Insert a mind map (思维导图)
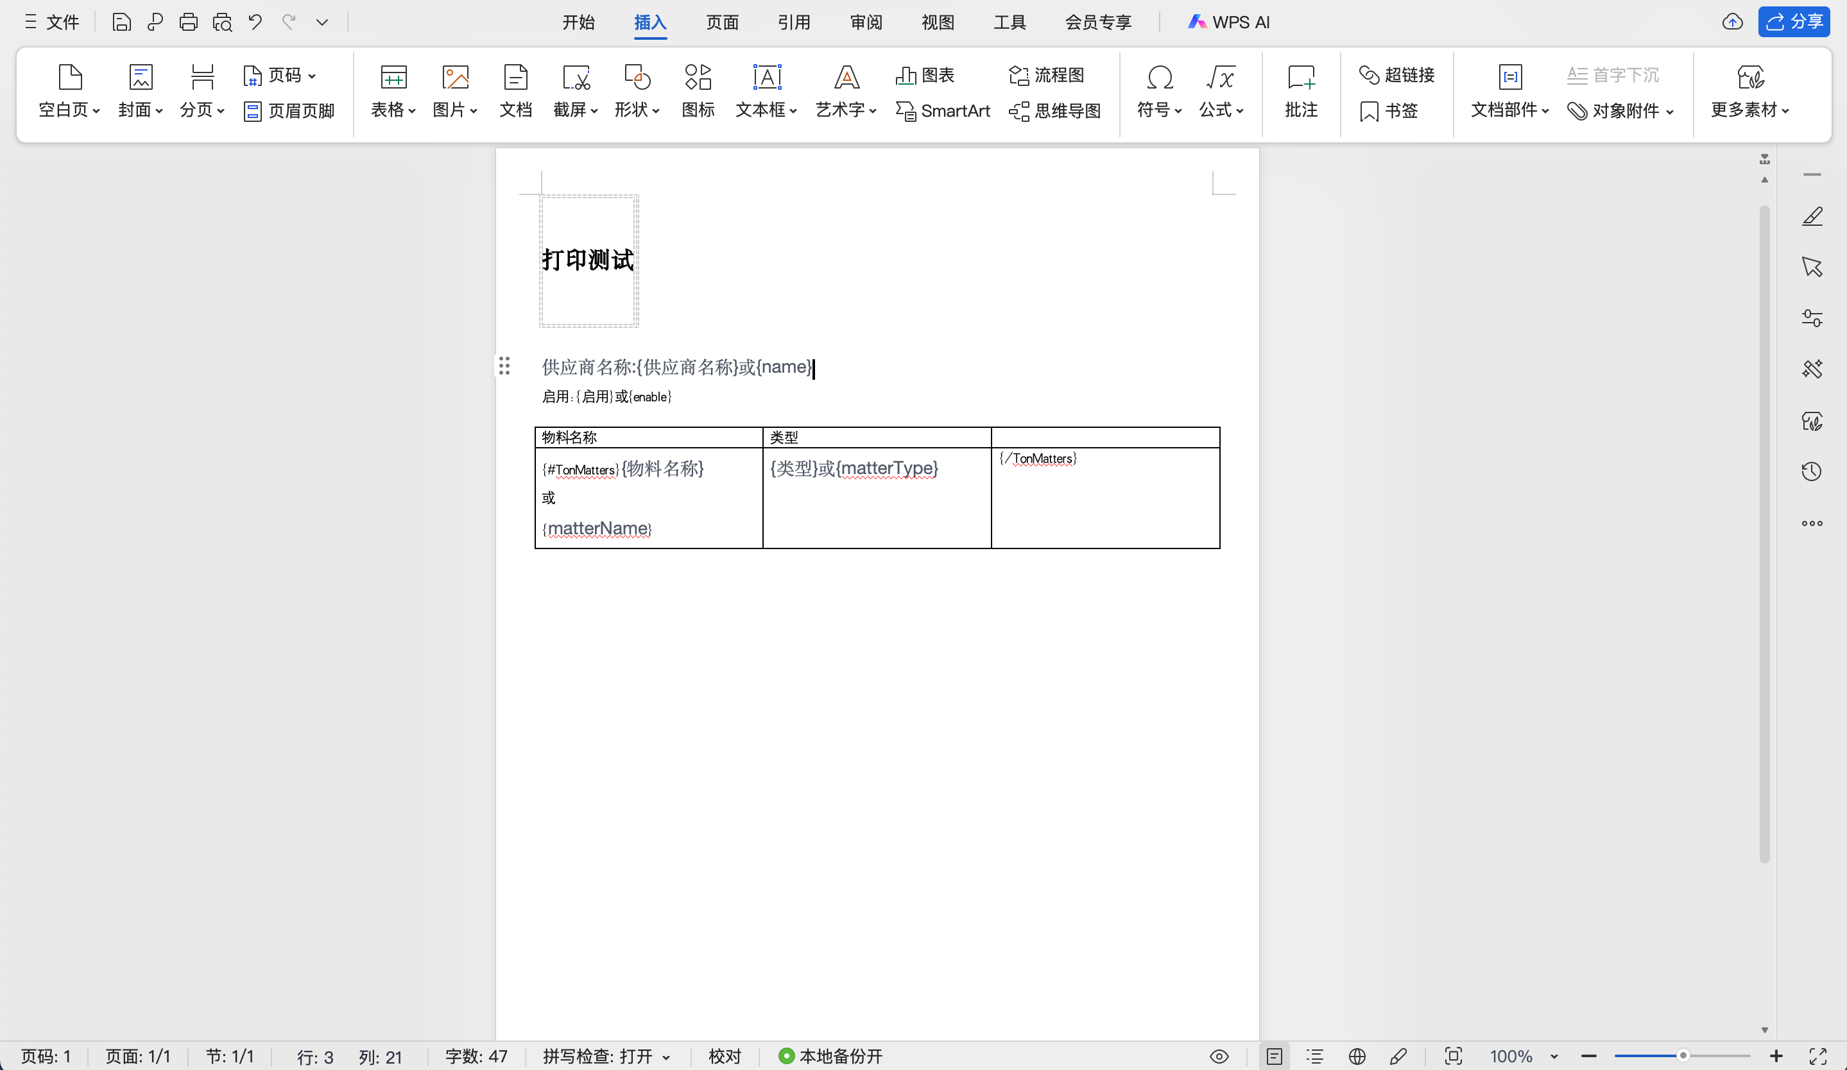 tap(1054, 110)
